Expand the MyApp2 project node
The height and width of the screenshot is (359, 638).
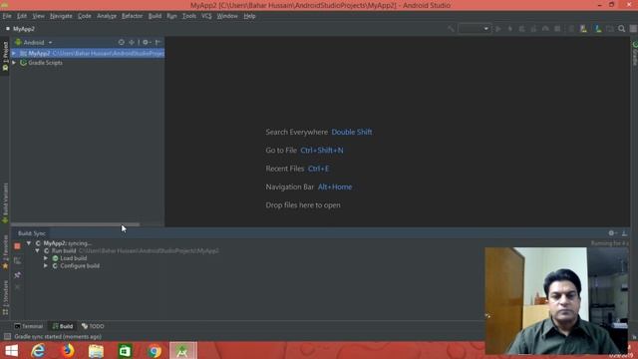tap(14, 53)
